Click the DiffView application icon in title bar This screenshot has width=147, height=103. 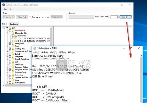point(4,5)
